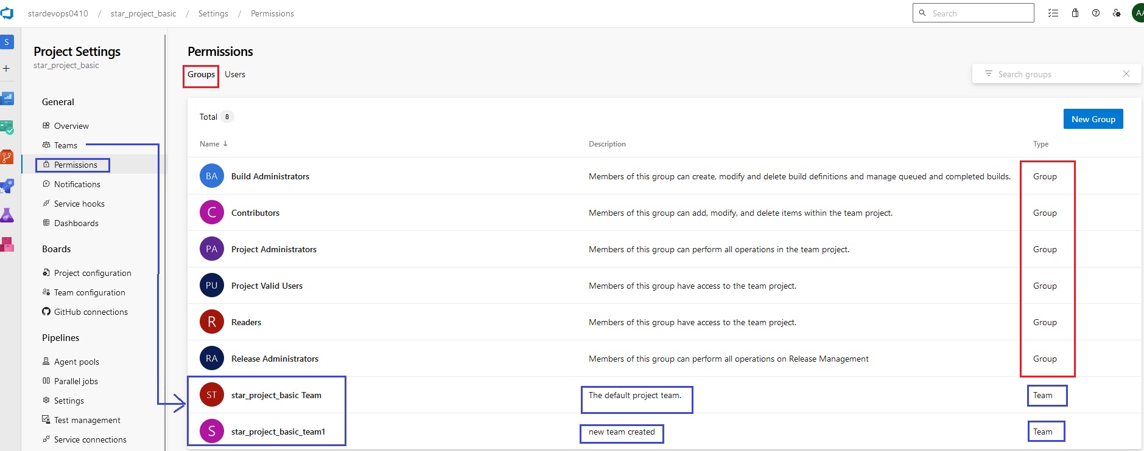The image size is (1144, 451).
Task: Click the Permissions breadcrumb link
Action: tap(272, 13)
